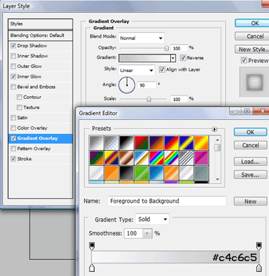Image resolution: width=269 pixels, height=276 pixels.
Task: Select the green gradient preset
Action: 141,173
